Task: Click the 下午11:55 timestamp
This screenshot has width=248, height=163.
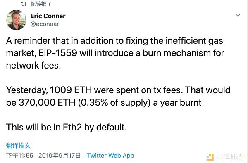Action: tap(19, 156)
